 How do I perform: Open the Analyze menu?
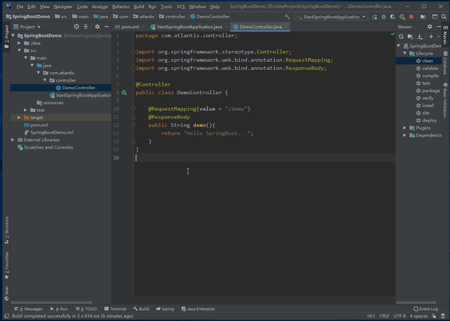click(x=100, y=7)
